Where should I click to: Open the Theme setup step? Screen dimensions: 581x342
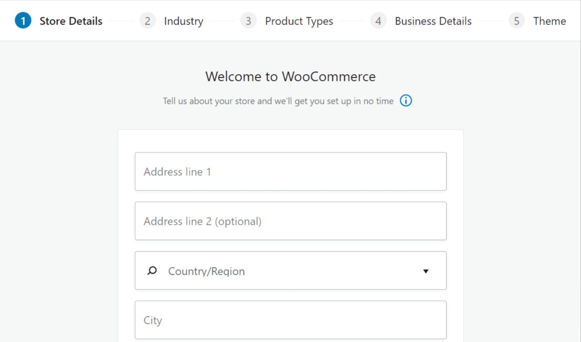(x=550, y=21)
